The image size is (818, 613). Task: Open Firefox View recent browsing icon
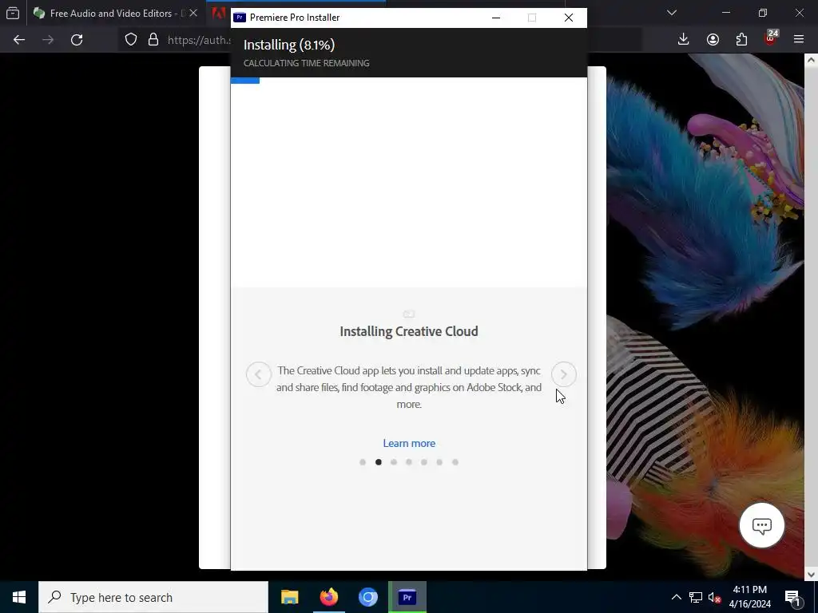(x=13, y=13)
